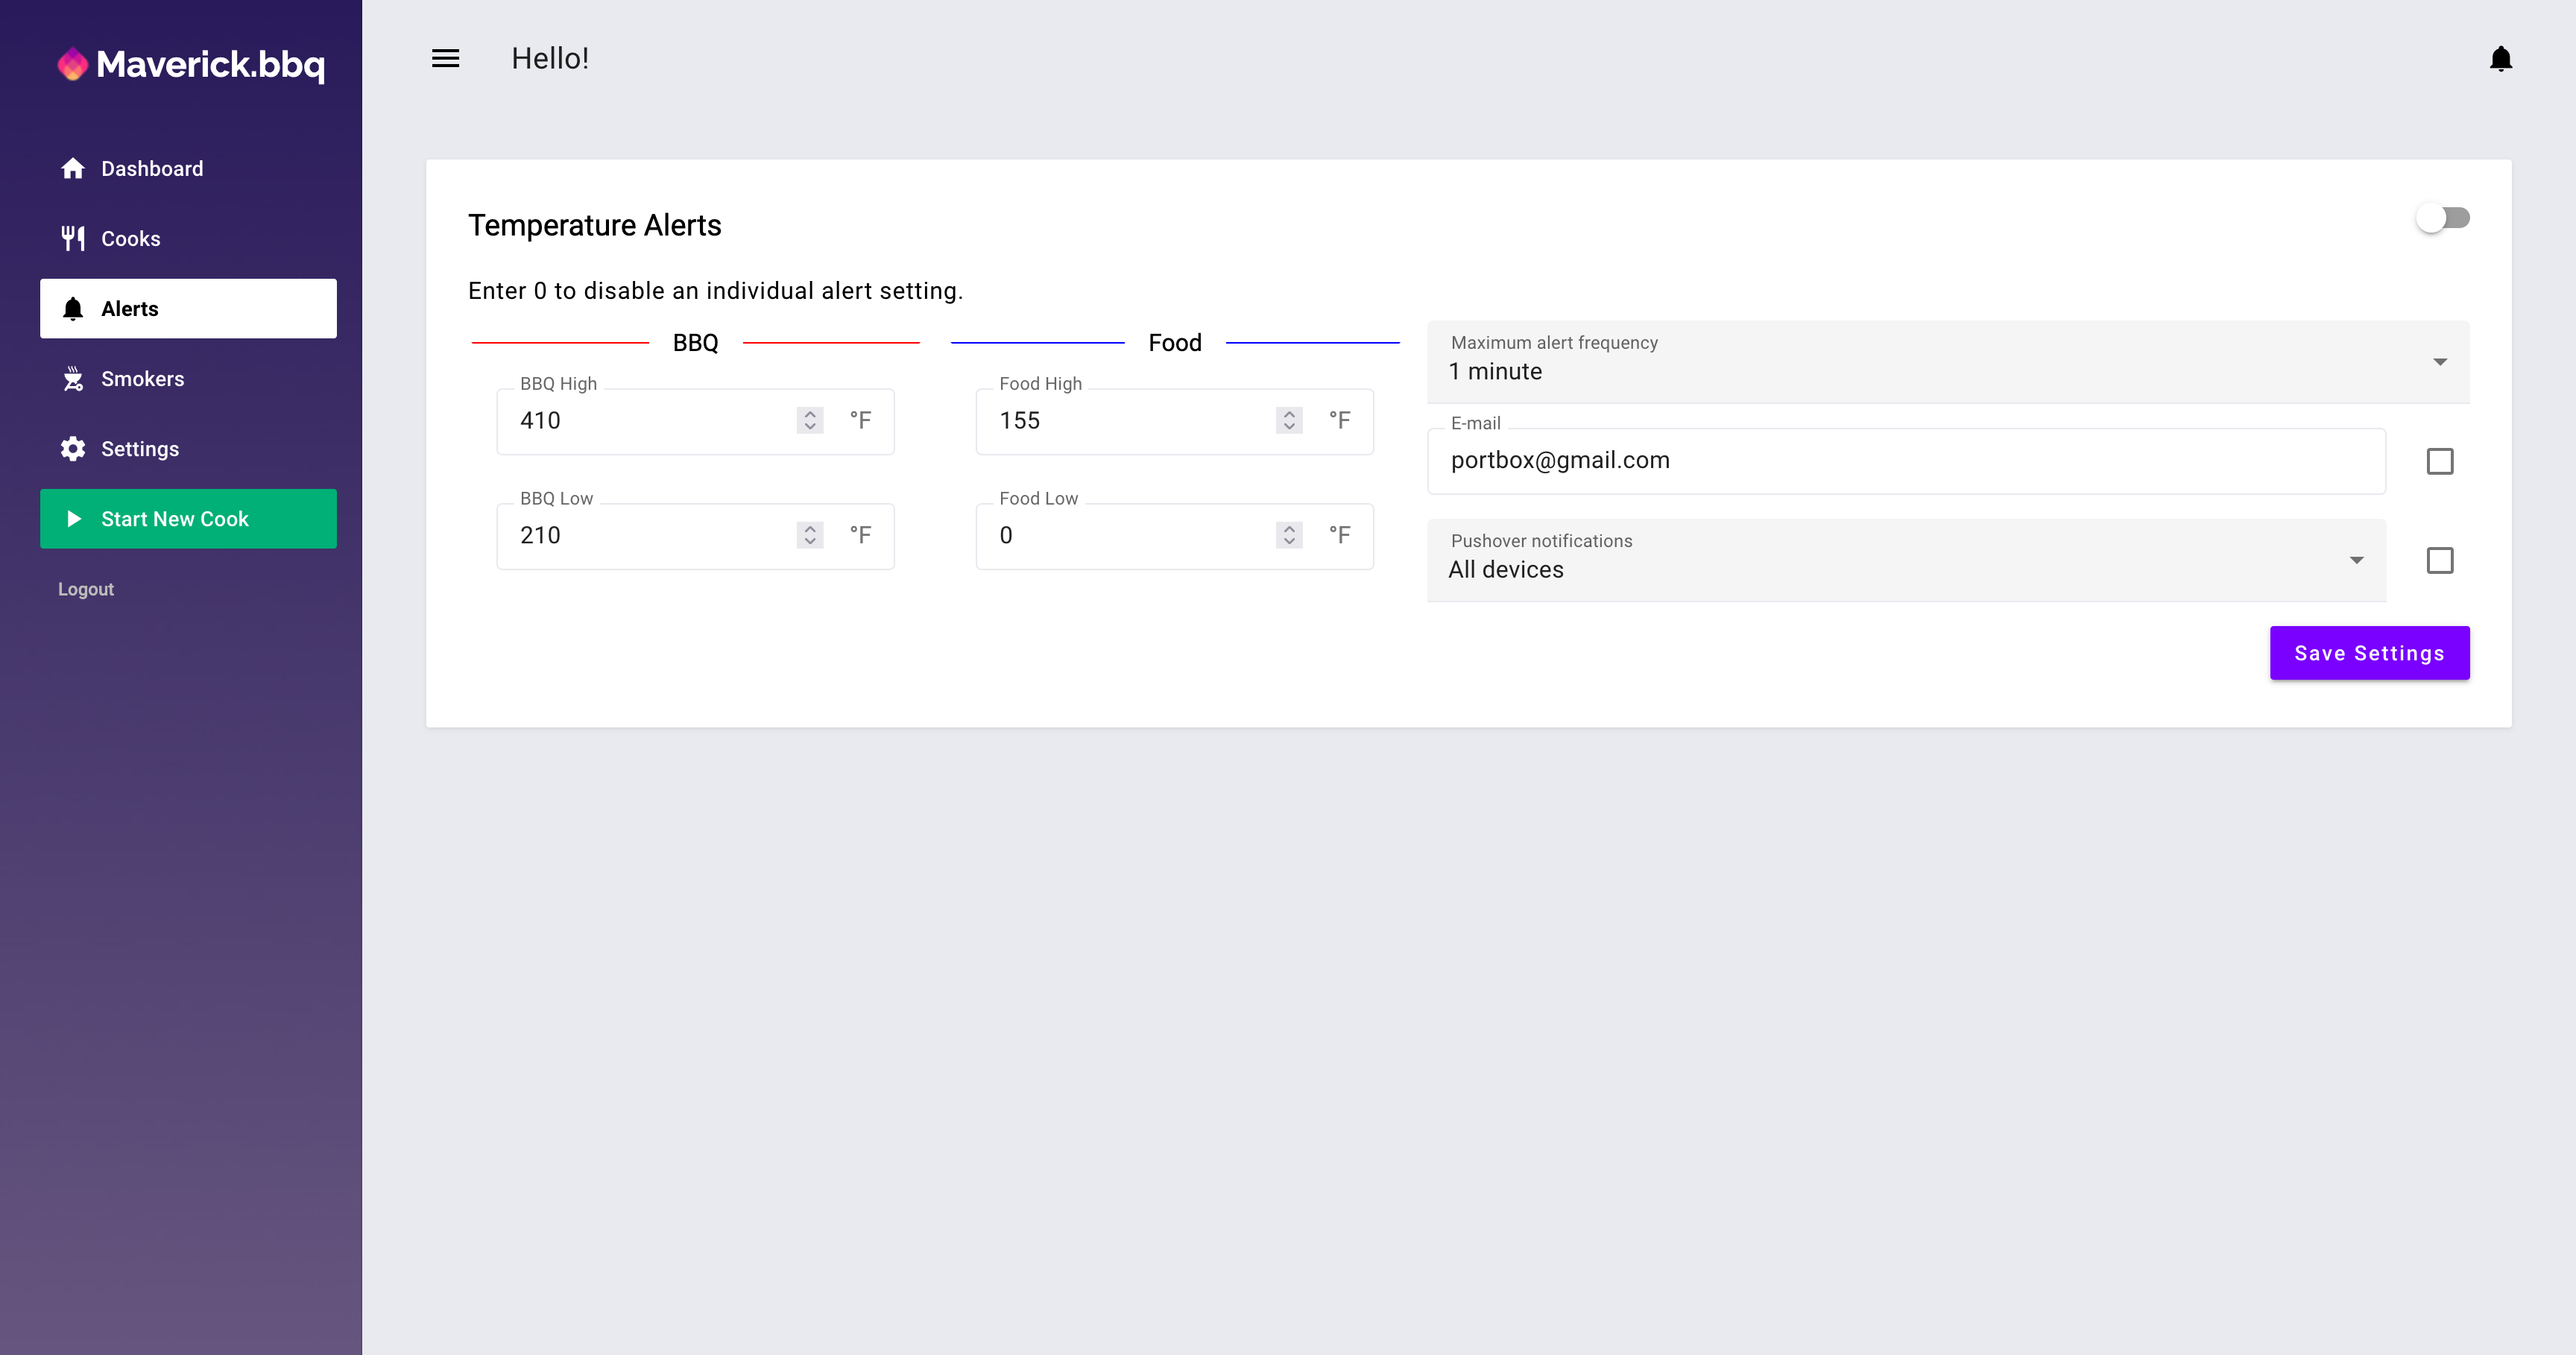Screen dimensions: 2576x1355
Task: Click the Cooks utensils icon
Action: [x=73, y=239]
